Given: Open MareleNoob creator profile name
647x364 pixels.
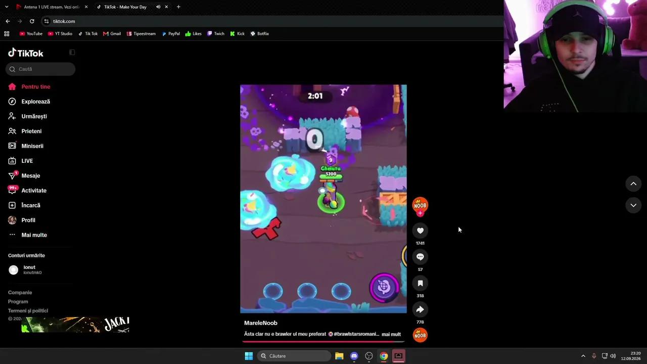Looking at the screenshot, I should pyautogui.click(x=261, y=323).
